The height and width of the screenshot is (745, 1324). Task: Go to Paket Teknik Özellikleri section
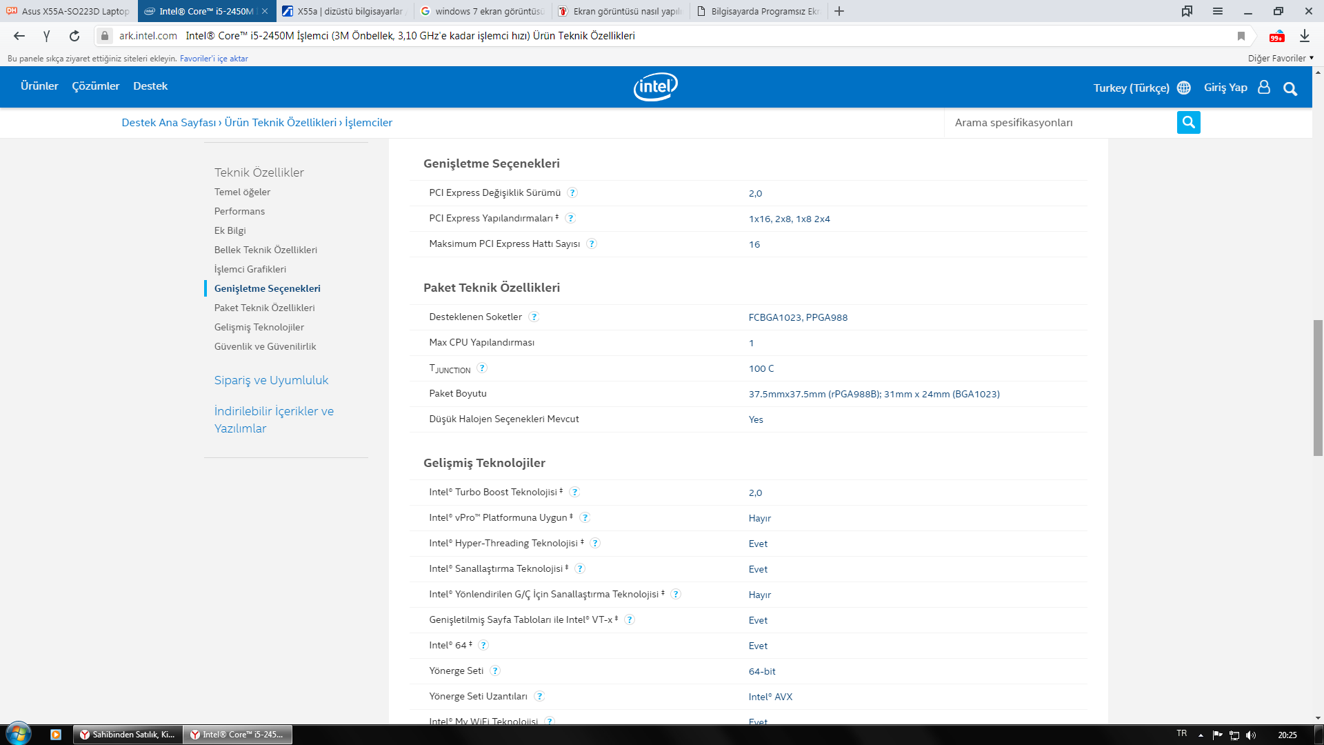[x=264, y=308]
